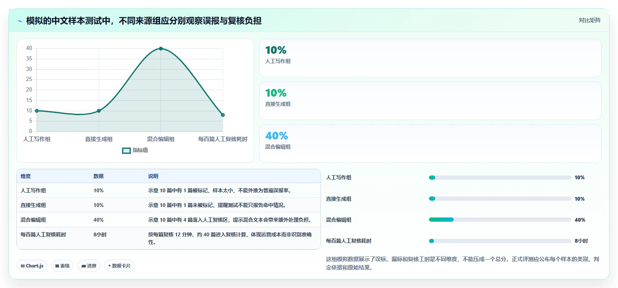Select the 直接生成组 10% data card
Image resolution: width=618 pixels, height=288 pixels.
[430, 101]
